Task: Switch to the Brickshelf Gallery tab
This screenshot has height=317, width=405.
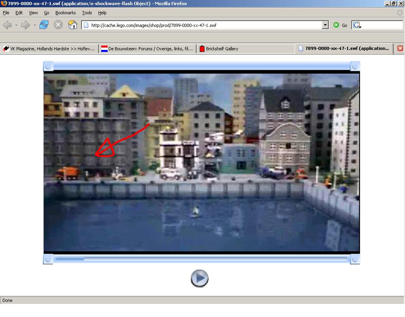Action: pos(245,49)
